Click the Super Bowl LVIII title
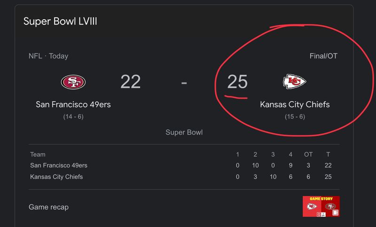The width and height of the screenshot is (376, 227). (x=60, y=22)
